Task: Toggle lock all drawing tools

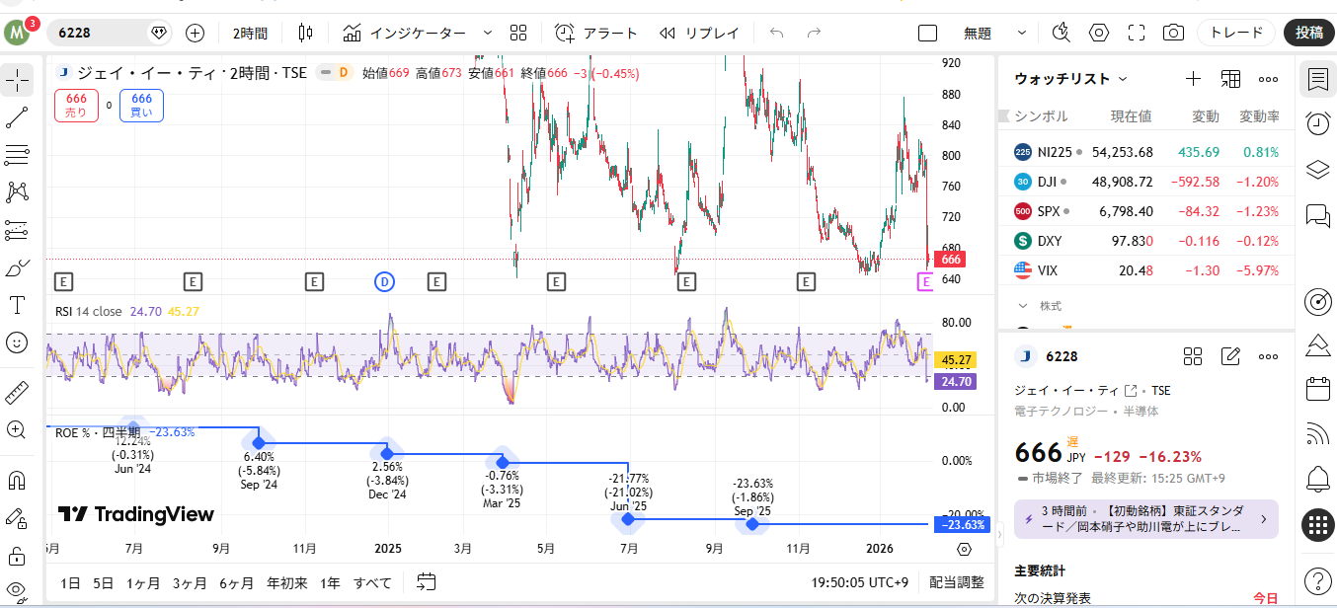Action: pos(17,555)
